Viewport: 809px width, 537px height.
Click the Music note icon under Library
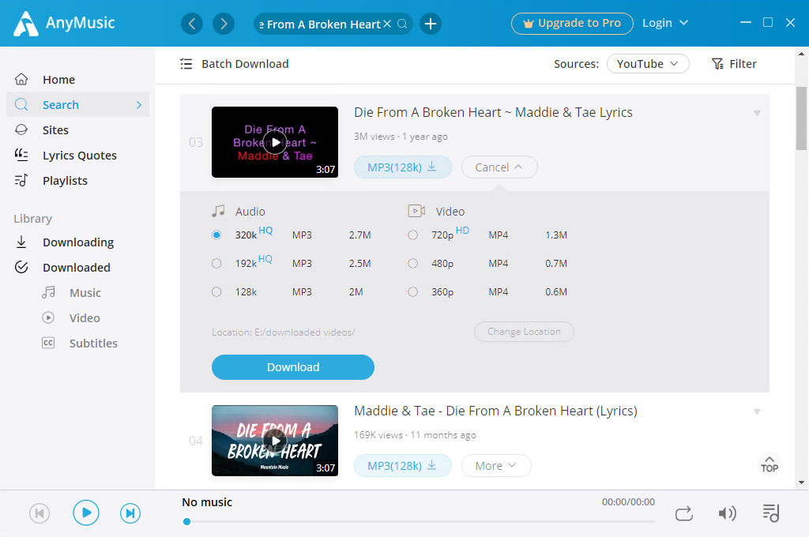tap(48, 292)
